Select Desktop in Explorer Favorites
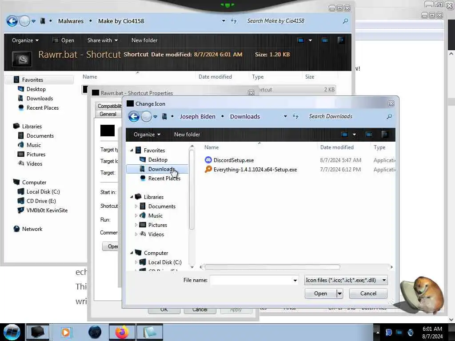Image resolution: width=455 pixels, height=341 pixels. [x=36, y=89]
